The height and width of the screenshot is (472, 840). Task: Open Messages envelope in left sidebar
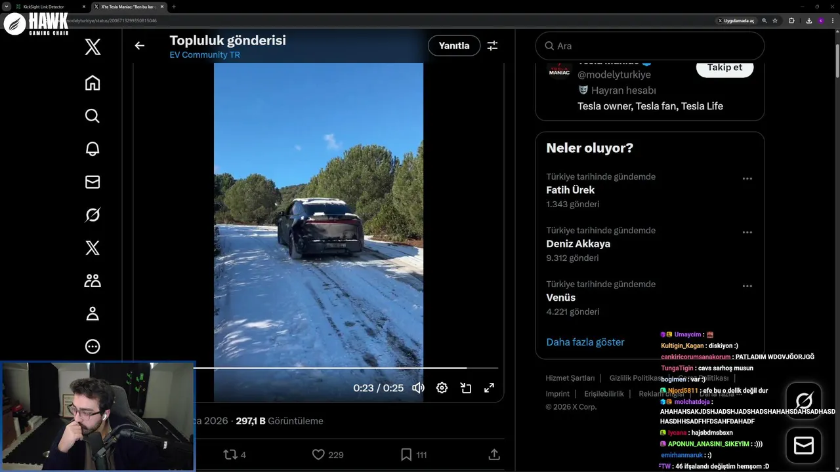click(x=93, y=182)
